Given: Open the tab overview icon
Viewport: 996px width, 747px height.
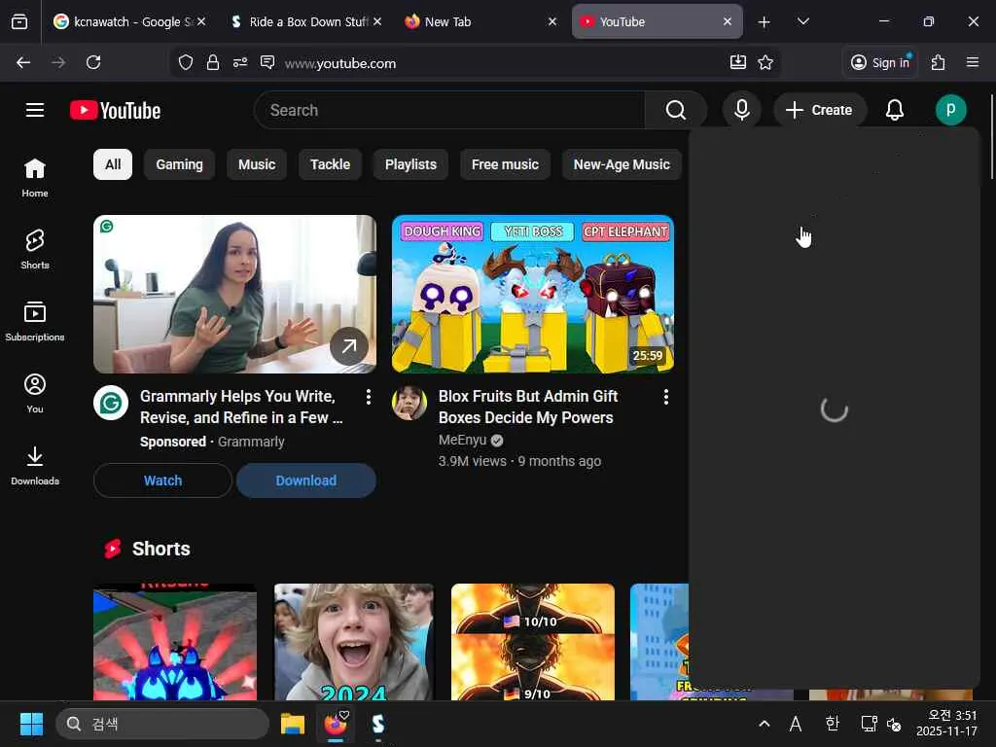Looking at the screenshot, I should click(19, 21).
